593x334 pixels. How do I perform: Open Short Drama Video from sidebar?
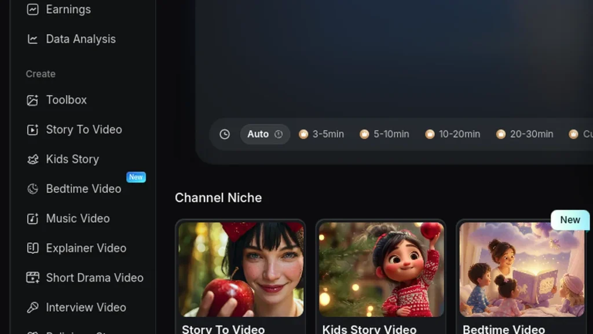pyautogui.click(x=94, y=278)
